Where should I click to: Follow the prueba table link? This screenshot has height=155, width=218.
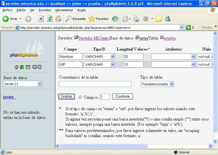169,38
